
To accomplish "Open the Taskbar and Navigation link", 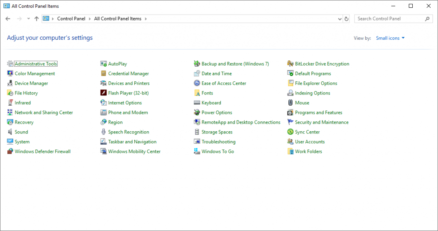I will coord(133,142).
